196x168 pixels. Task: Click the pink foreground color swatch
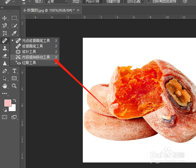click(8, 103)
